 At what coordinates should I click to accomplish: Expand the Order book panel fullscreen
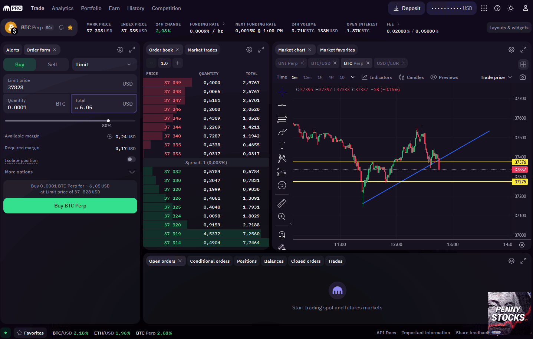point(261,50)
